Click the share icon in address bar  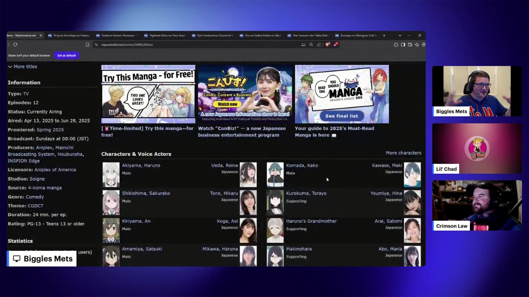pyautogui.click(x=319, y=45)
